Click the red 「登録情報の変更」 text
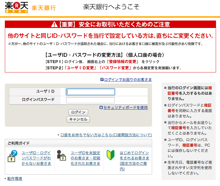Viewport: 220px width, 186px height. 123,62
